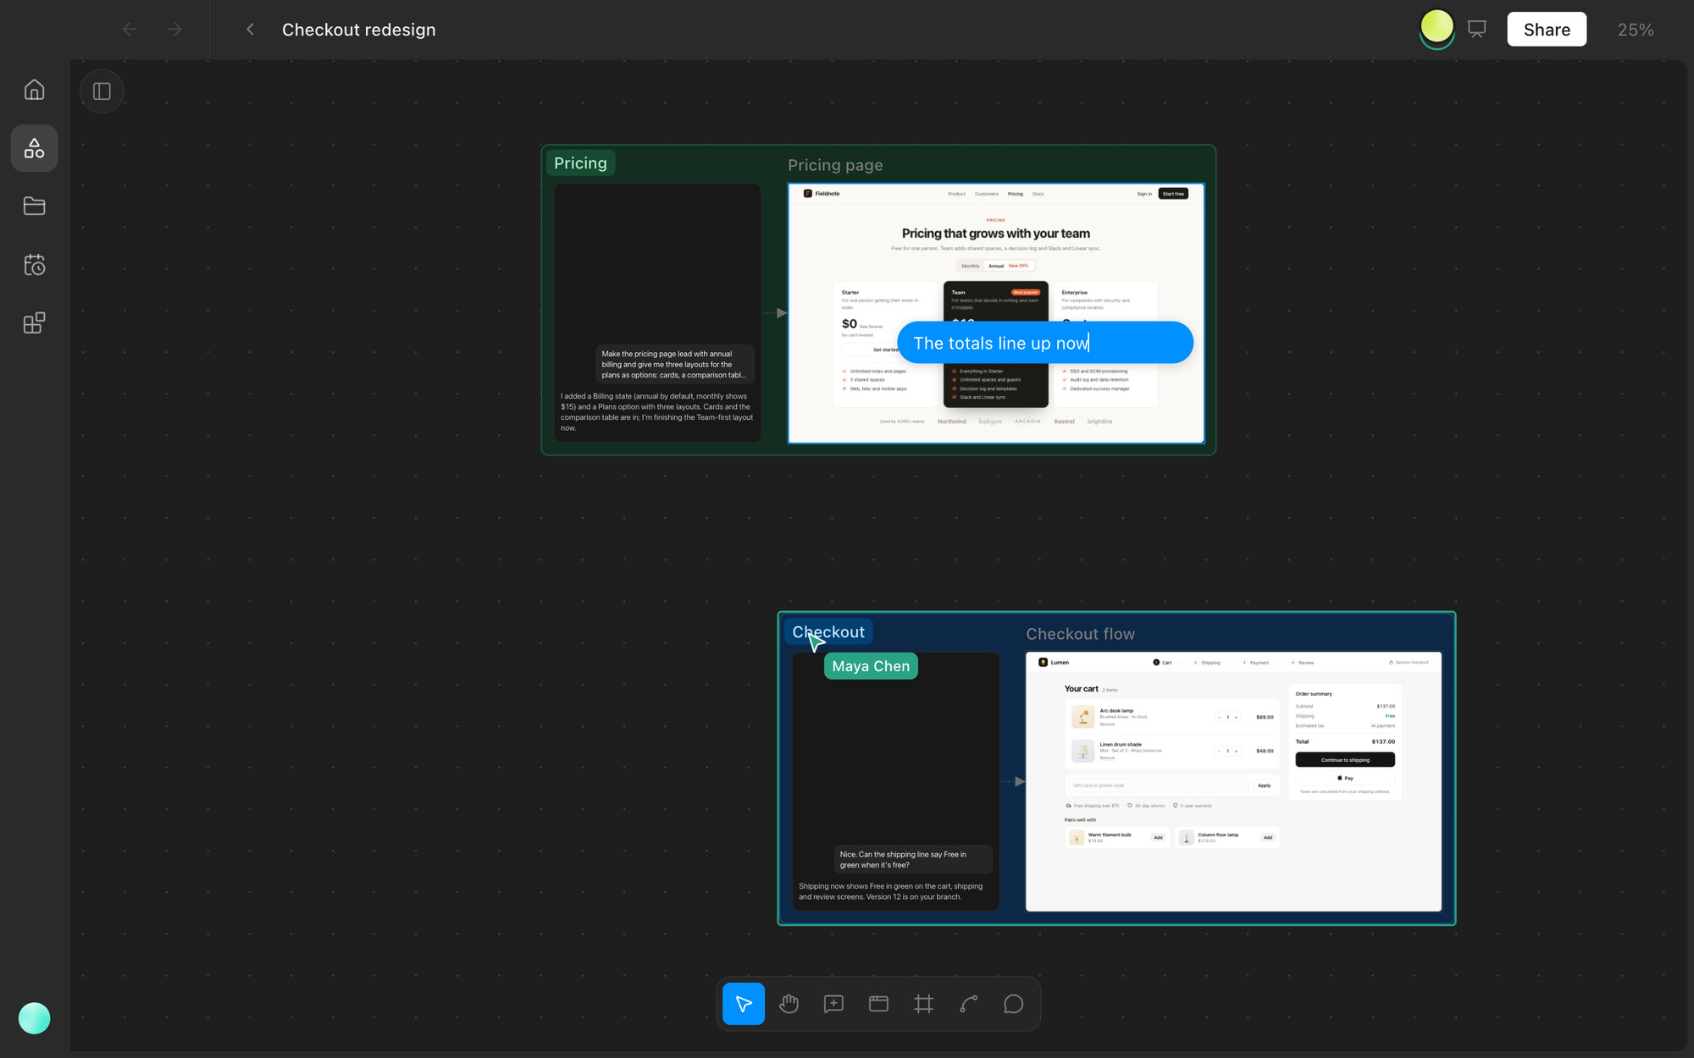This screenshot has width=1694, height=1058.
Task: Select the Pricing group label
Action: pos(580,163)
